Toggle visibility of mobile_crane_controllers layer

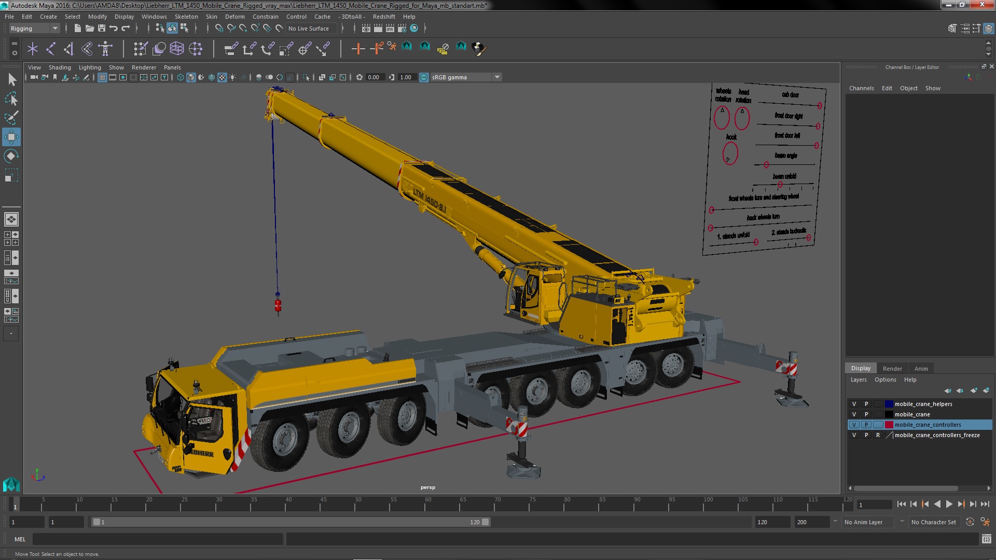854,425
